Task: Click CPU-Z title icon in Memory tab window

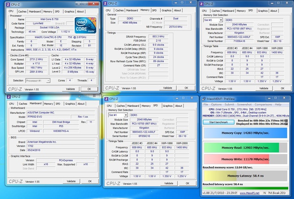Action: [x=105, y=3]
